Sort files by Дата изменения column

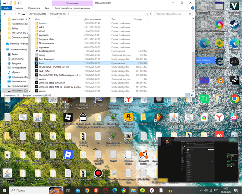pyautogui.click(x=92, y=19)
